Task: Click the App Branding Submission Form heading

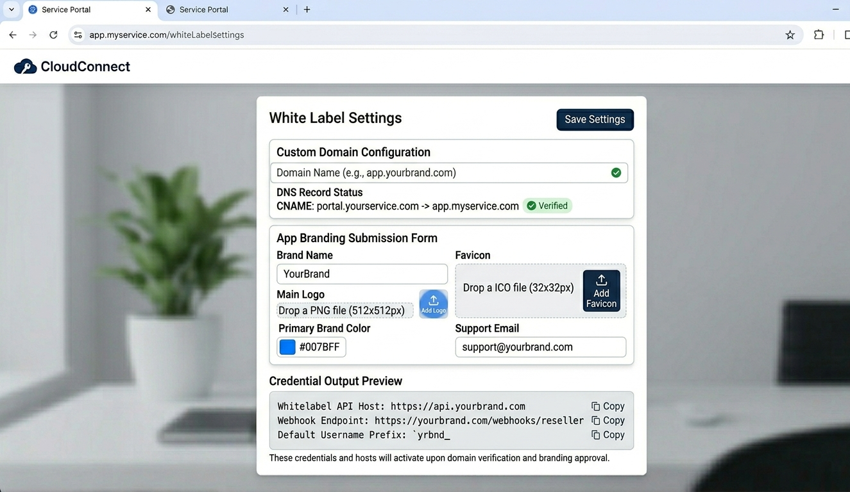Action: tap(357, 238)
